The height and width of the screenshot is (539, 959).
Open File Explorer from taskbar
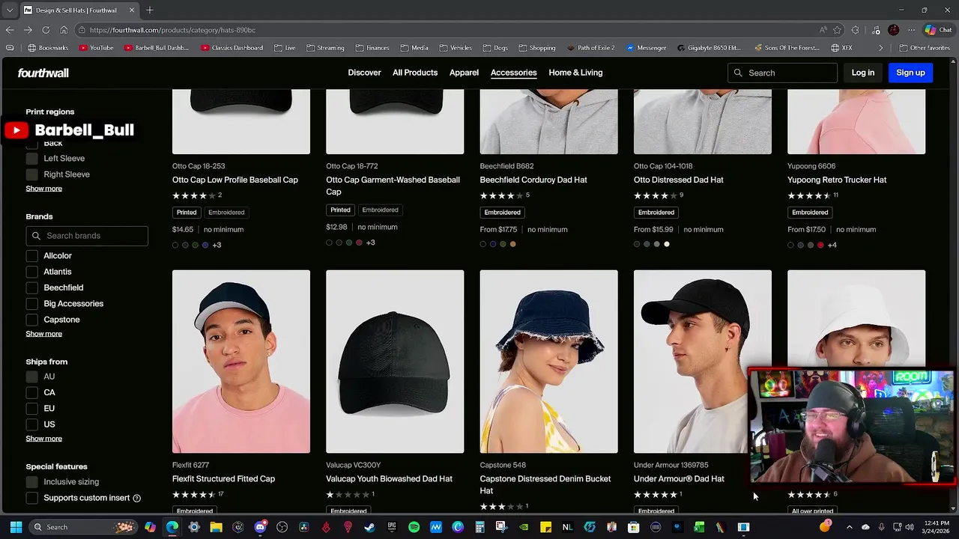[x=216, y=527]
